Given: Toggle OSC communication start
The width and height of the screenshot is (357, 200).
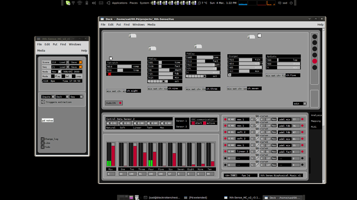Looking at the screenshot, I should click(x=193, y=123).
